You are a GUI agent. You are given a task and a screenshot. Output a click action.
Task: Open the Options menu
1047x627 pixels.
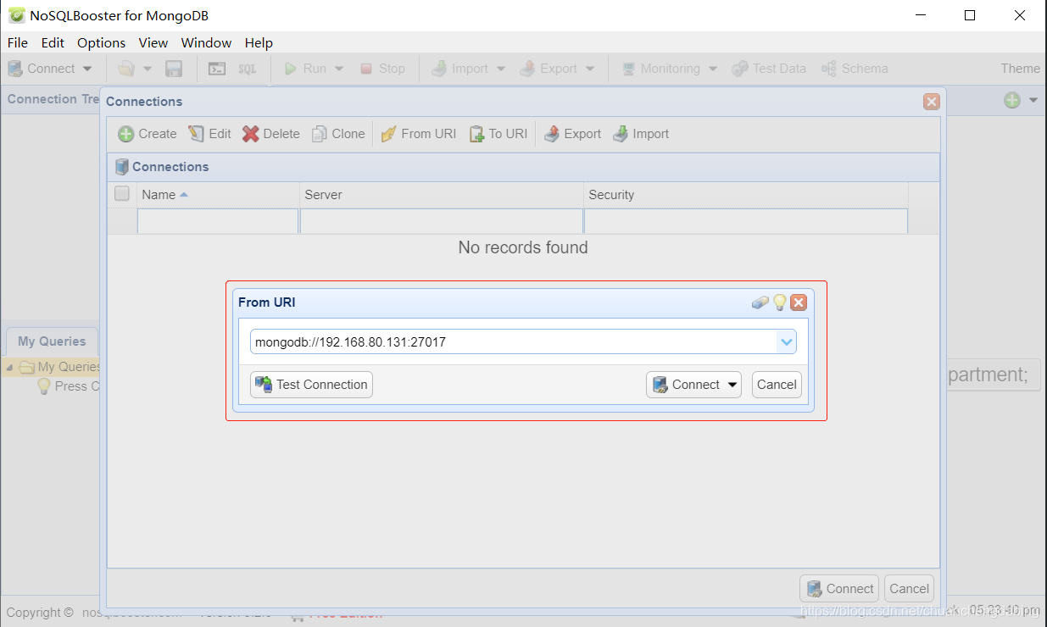(101, 42)
